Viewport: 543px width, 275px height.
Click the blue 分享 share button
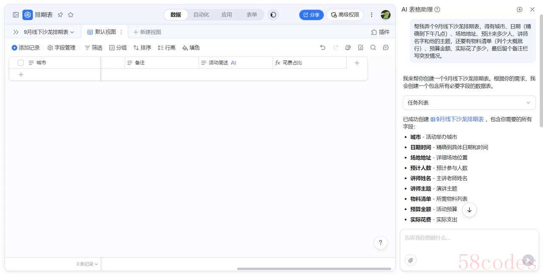click(311, 15)
